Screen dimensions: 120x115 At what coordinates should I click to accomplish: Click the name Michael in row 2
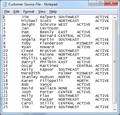[x=29, y=21]
